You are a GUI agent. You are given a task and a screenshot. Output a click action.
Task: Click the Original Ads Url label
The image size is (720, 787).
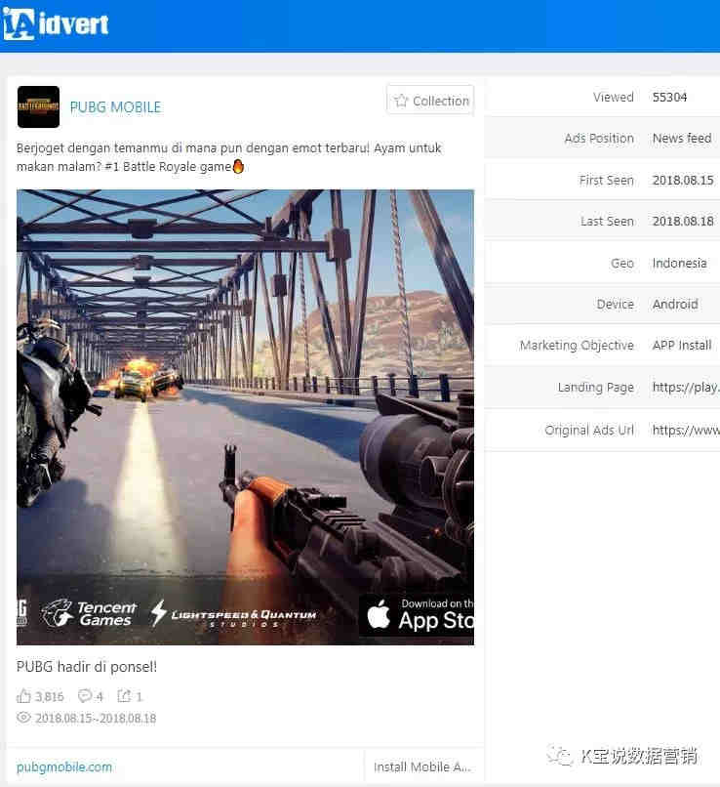(x=589, y=431)
